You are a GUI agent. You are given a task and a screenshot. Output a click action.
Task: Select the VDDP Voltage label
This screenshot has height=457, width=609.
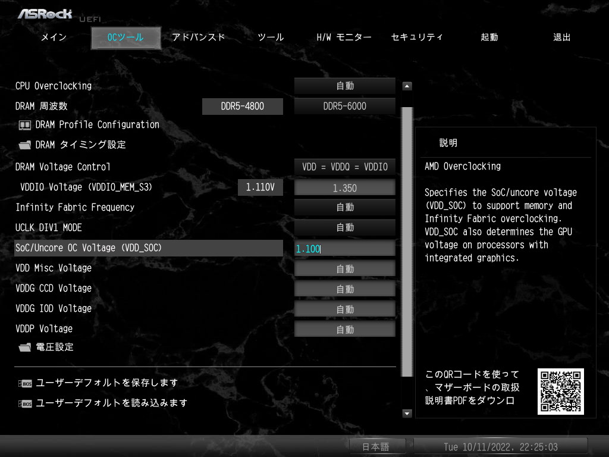(x=44, y=328)
